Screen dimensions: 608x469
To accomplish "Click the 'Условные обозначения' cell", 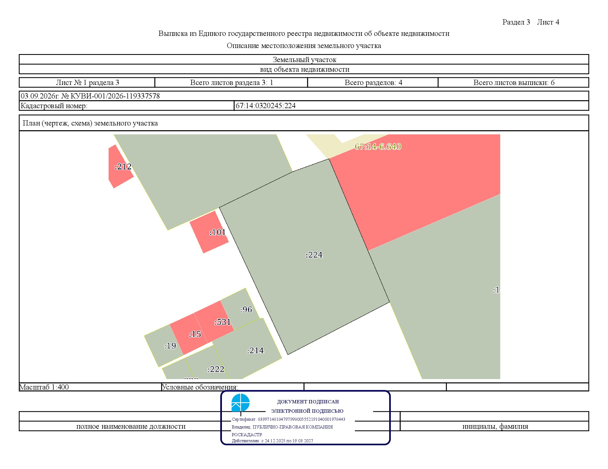I will pyautogui.click(x=233, y=387).
